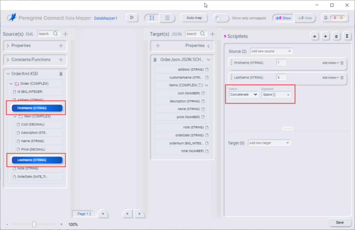Select the LastName (STRING) source node

coord(37,160)
